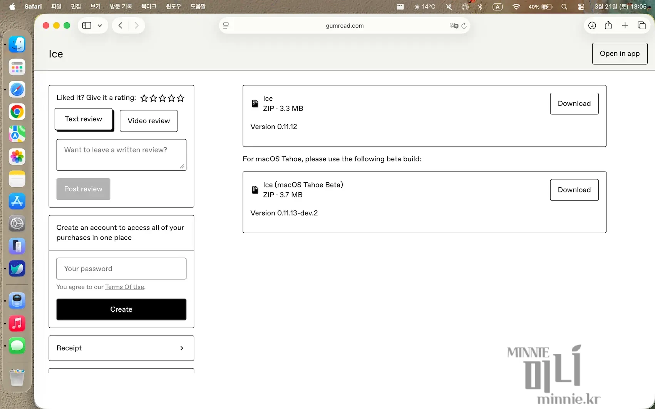Open battery status at 40%
The image size is (655, 409).
540,7
